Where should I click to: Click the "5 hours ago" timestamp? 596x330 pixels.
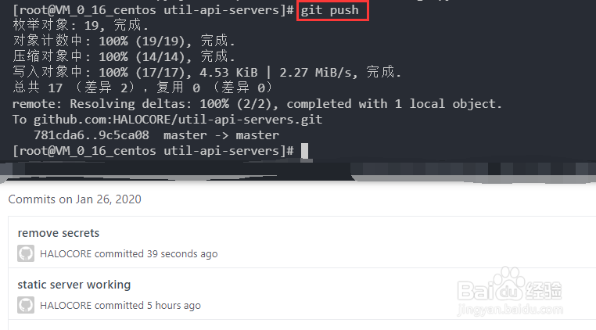pos(174,305)
